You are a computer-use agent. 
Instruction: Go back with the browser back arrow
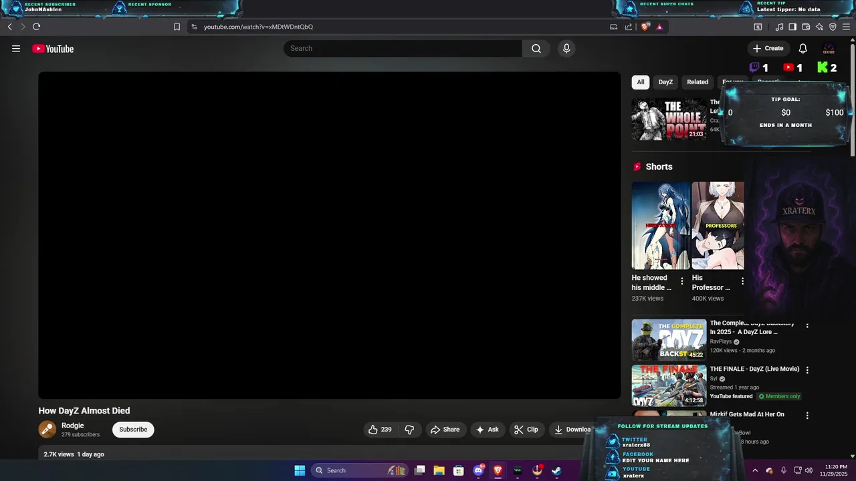tap(9, 27)
